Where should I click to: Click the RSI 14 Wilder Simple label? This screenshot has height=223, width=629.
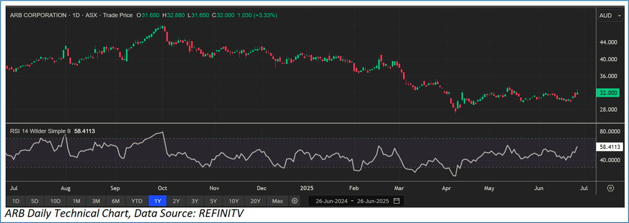pyautogui.click(x=40, y=130)
